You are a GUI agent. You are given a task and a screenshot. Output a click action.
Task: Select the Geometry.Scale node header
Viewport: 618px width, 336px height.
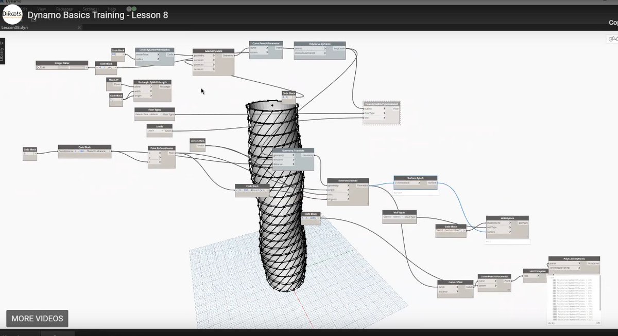pyautogui.click(x=213, y=51)
